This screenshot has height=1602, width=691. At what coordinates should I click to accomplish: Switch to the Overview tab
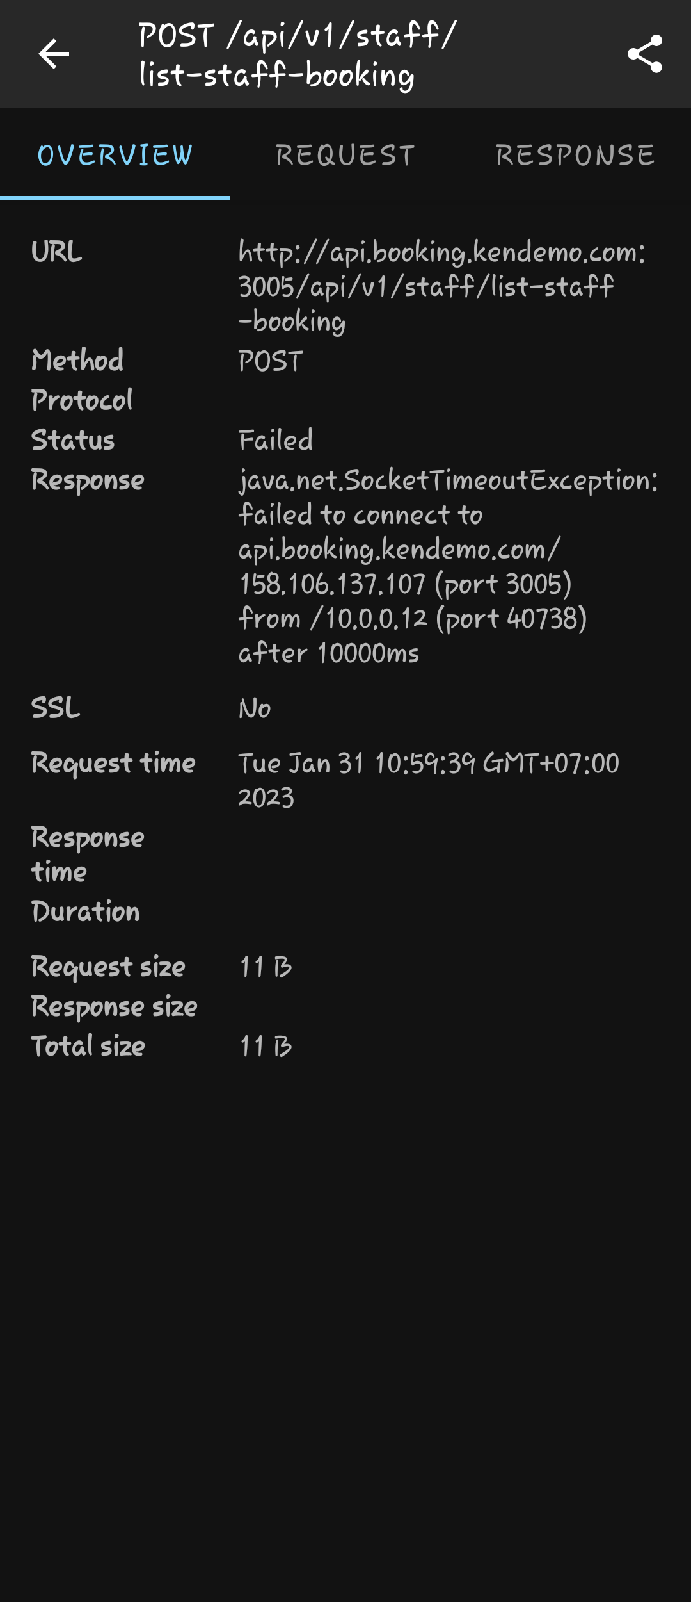pyautogui.click(x=115, y=155)
